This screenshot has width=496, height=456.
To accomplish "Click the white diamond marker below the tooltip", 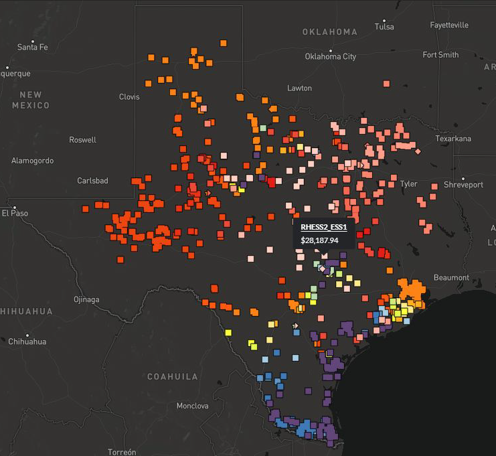I will tap(321, 269).
